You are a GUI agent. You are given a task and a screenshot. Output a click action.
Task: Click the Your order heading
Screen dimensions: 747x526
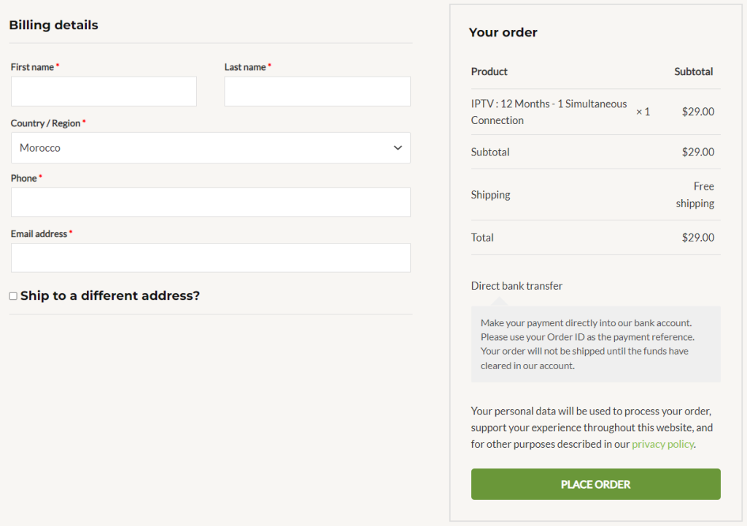(503, 32)
